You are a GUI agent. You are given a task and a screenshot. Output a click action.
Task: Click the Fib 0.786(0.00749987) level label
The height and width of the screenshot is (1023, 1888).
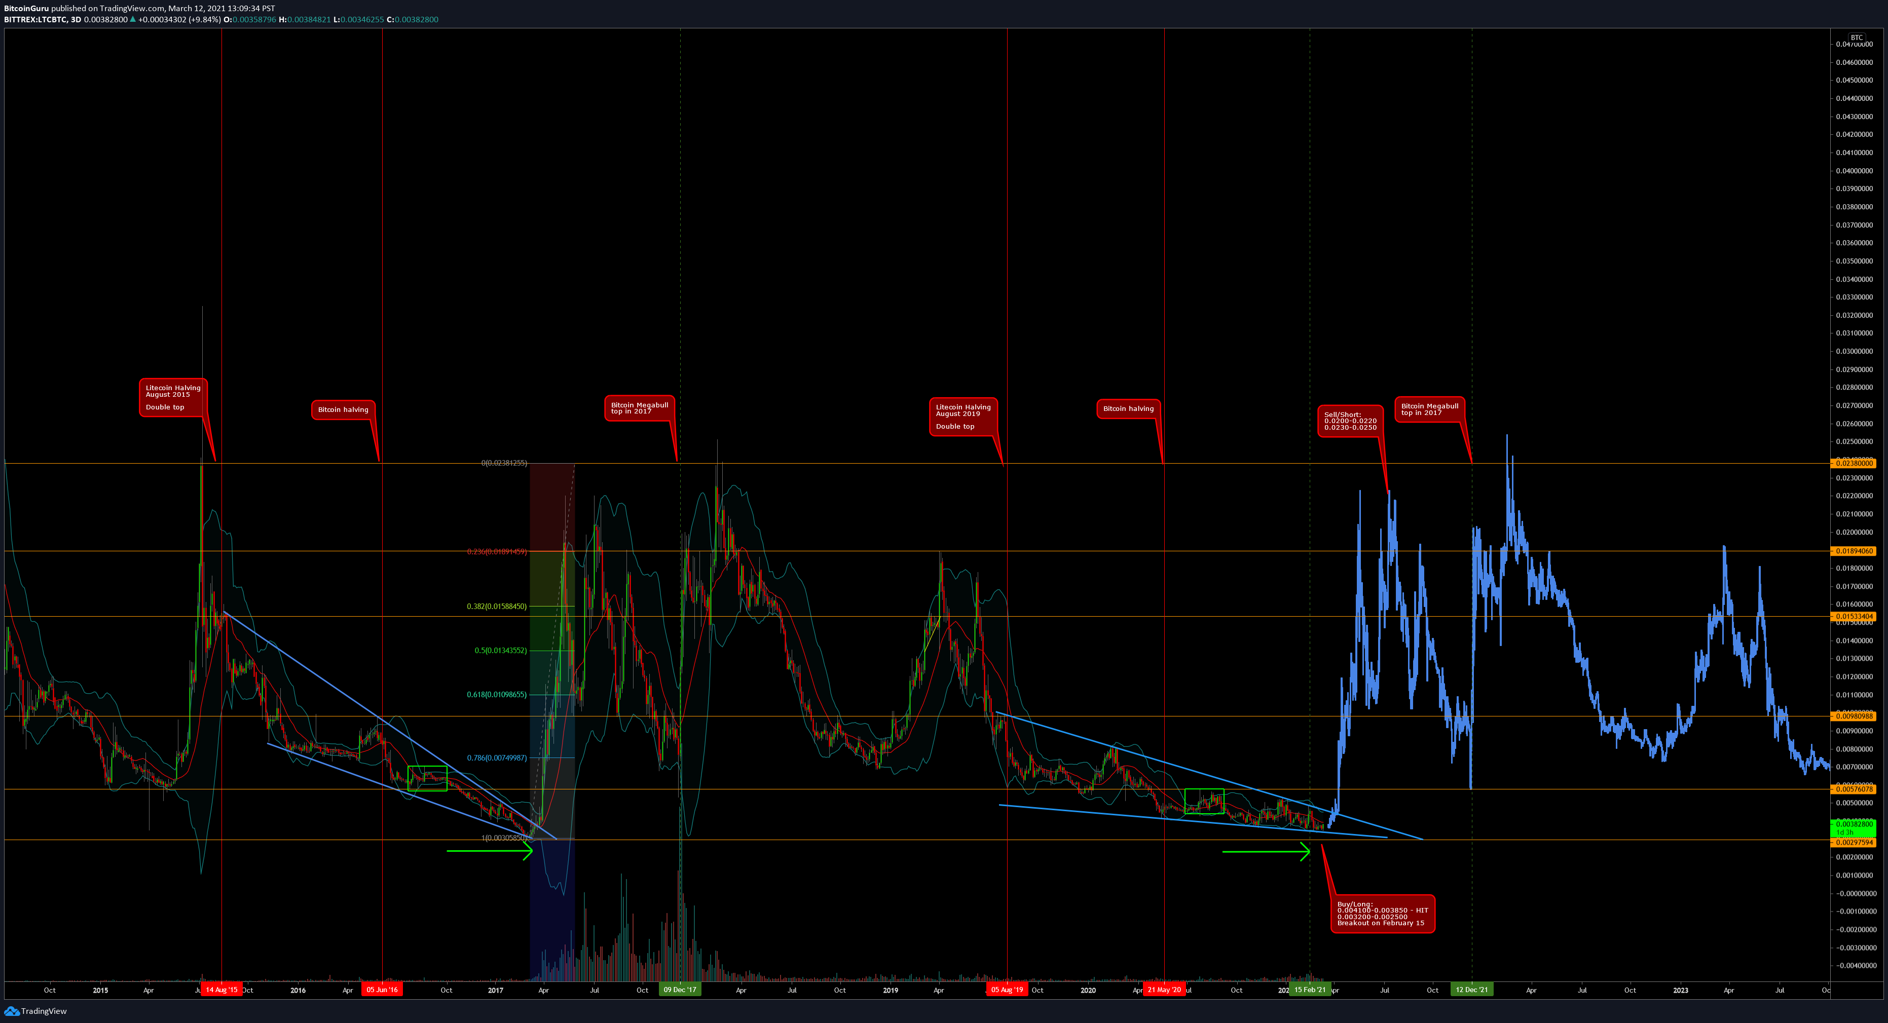tap(496, 757)
